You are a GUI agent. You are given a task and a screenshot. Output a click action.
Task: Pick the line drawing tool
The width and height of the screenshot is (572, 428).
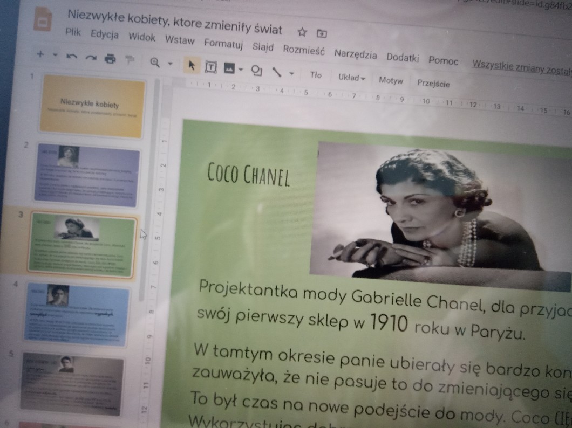(277, 72)
